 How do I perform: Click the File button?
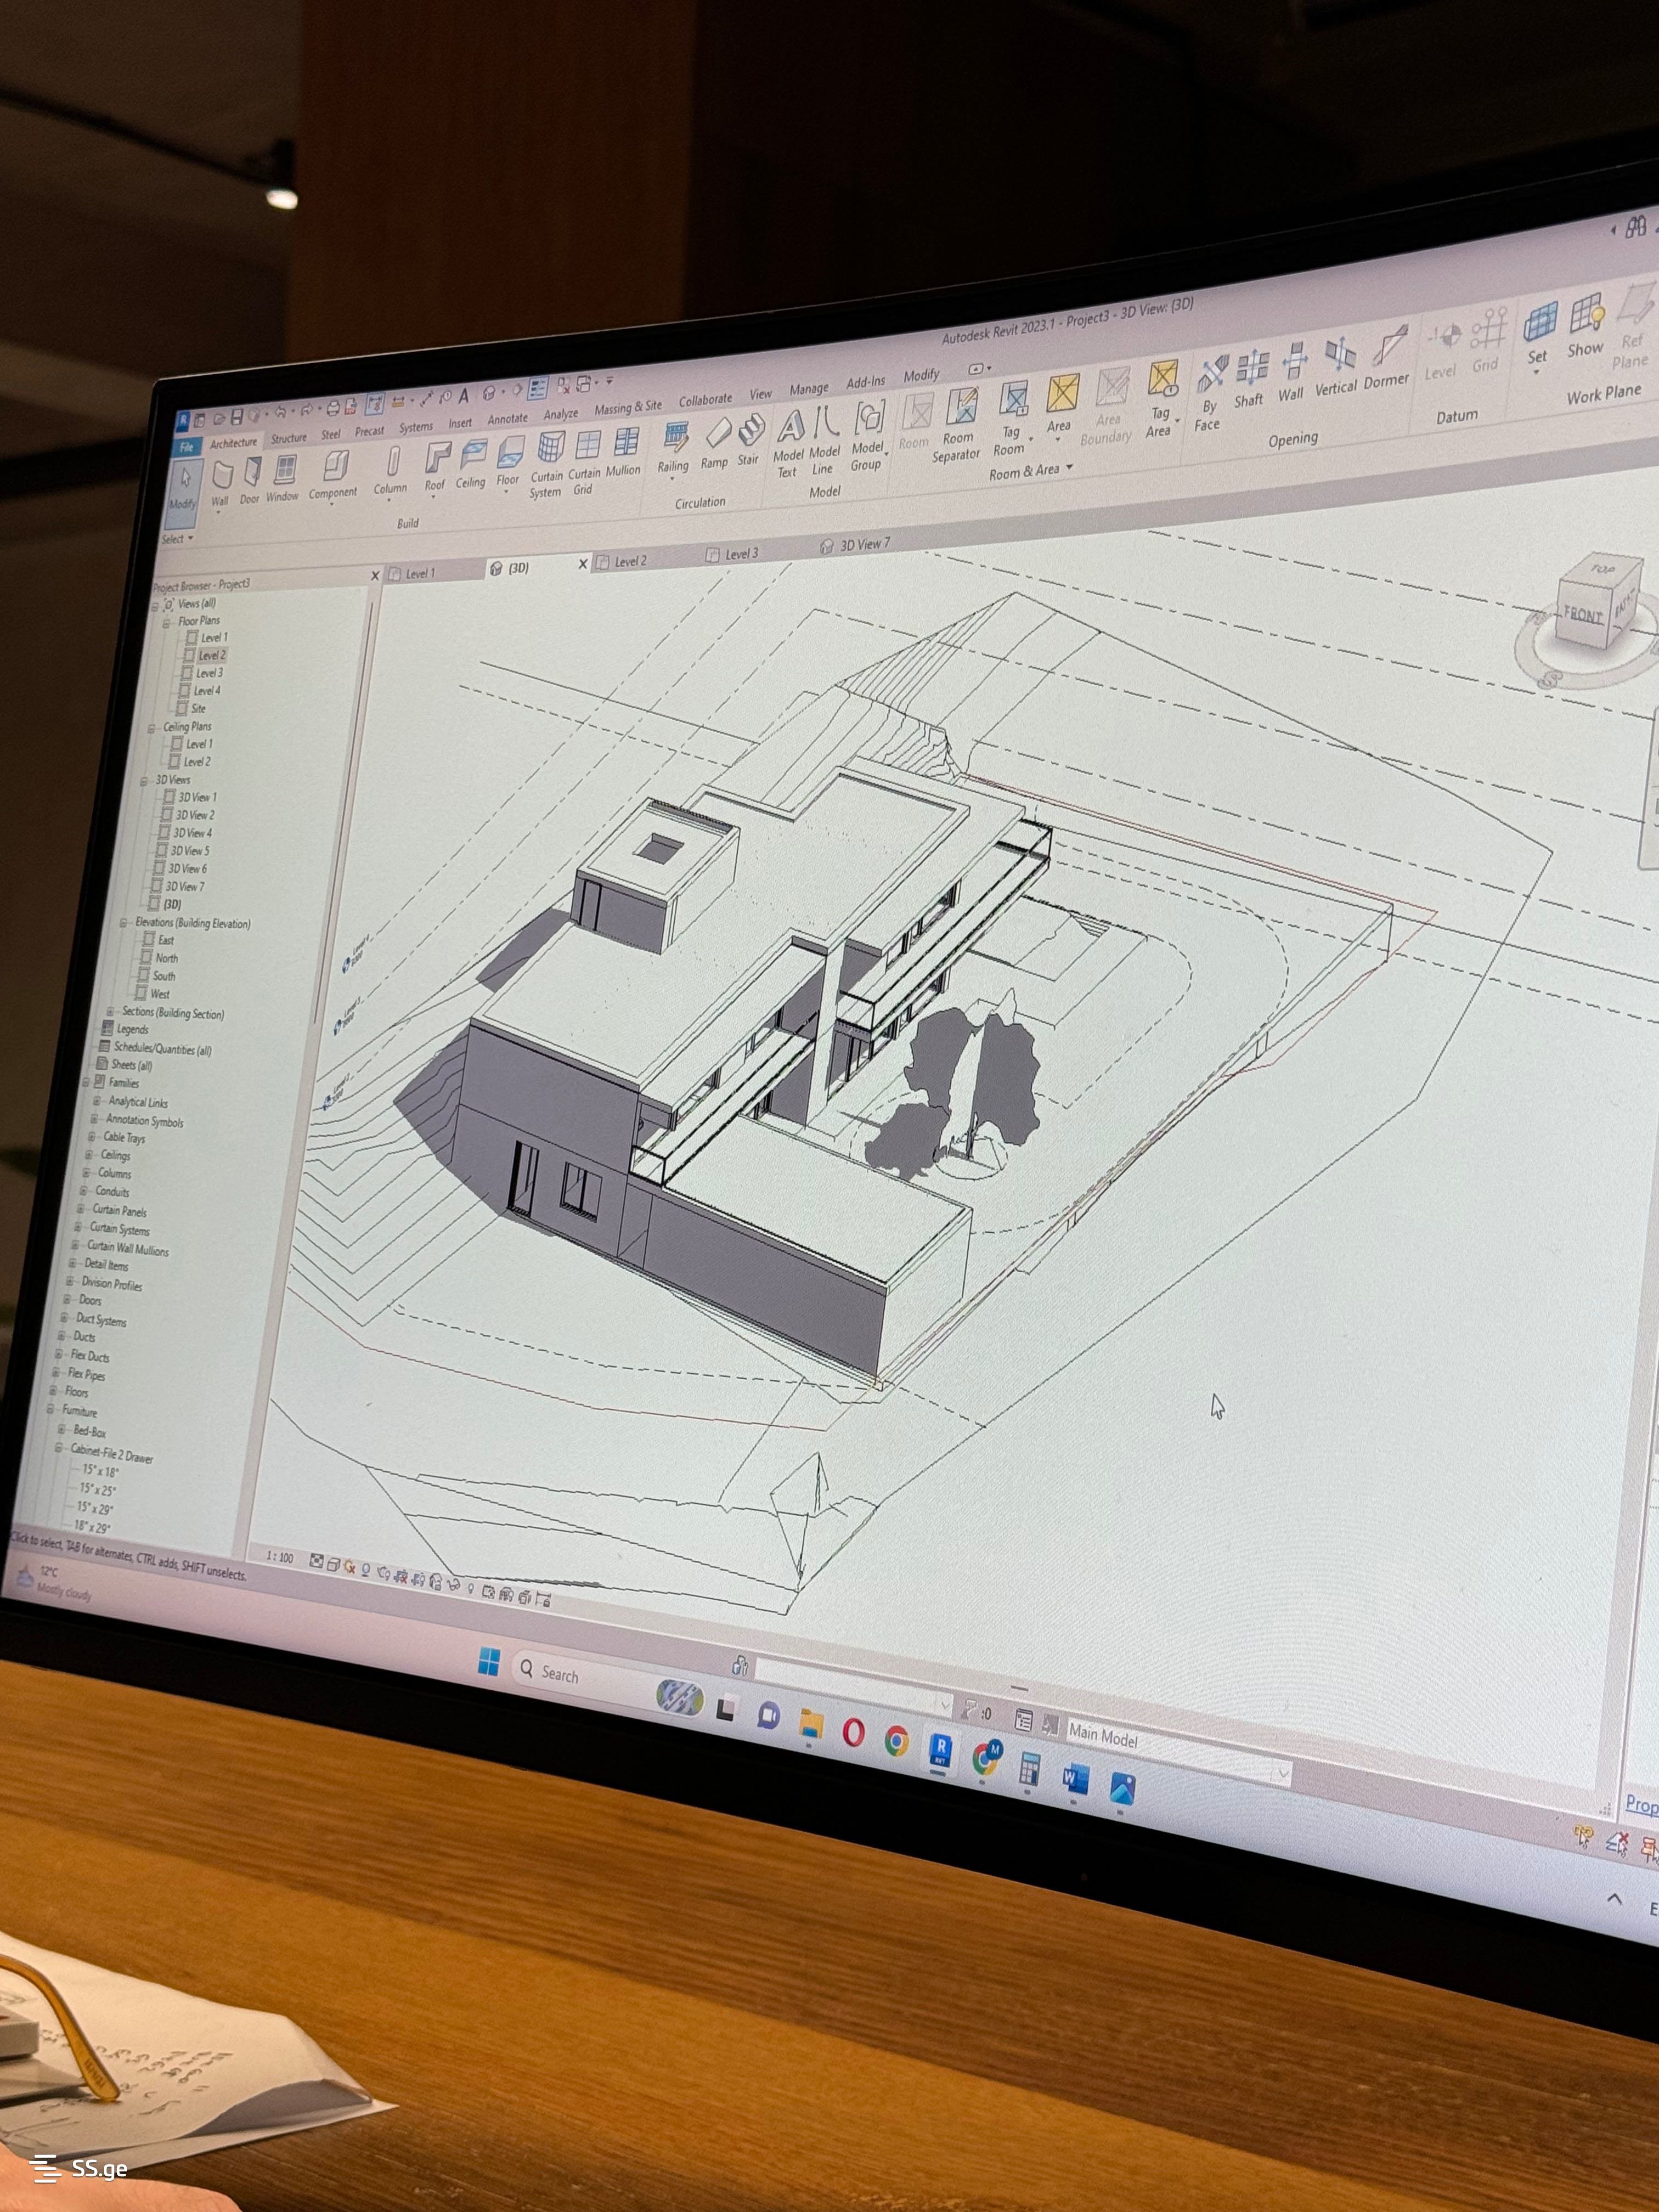[x=187, y=447]
